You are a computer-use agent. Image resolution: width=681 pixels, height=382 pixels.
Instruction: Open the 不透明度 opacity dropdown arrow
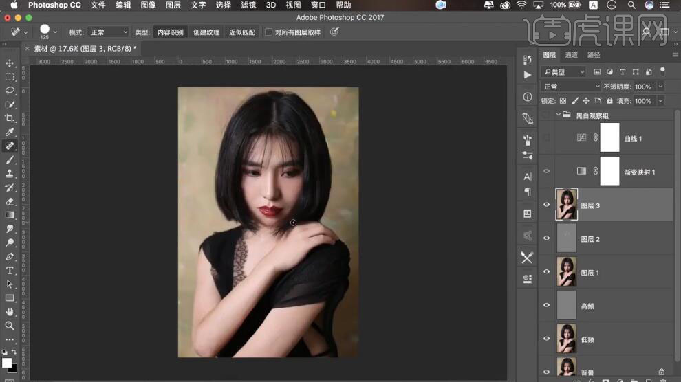tap(660, 87)
